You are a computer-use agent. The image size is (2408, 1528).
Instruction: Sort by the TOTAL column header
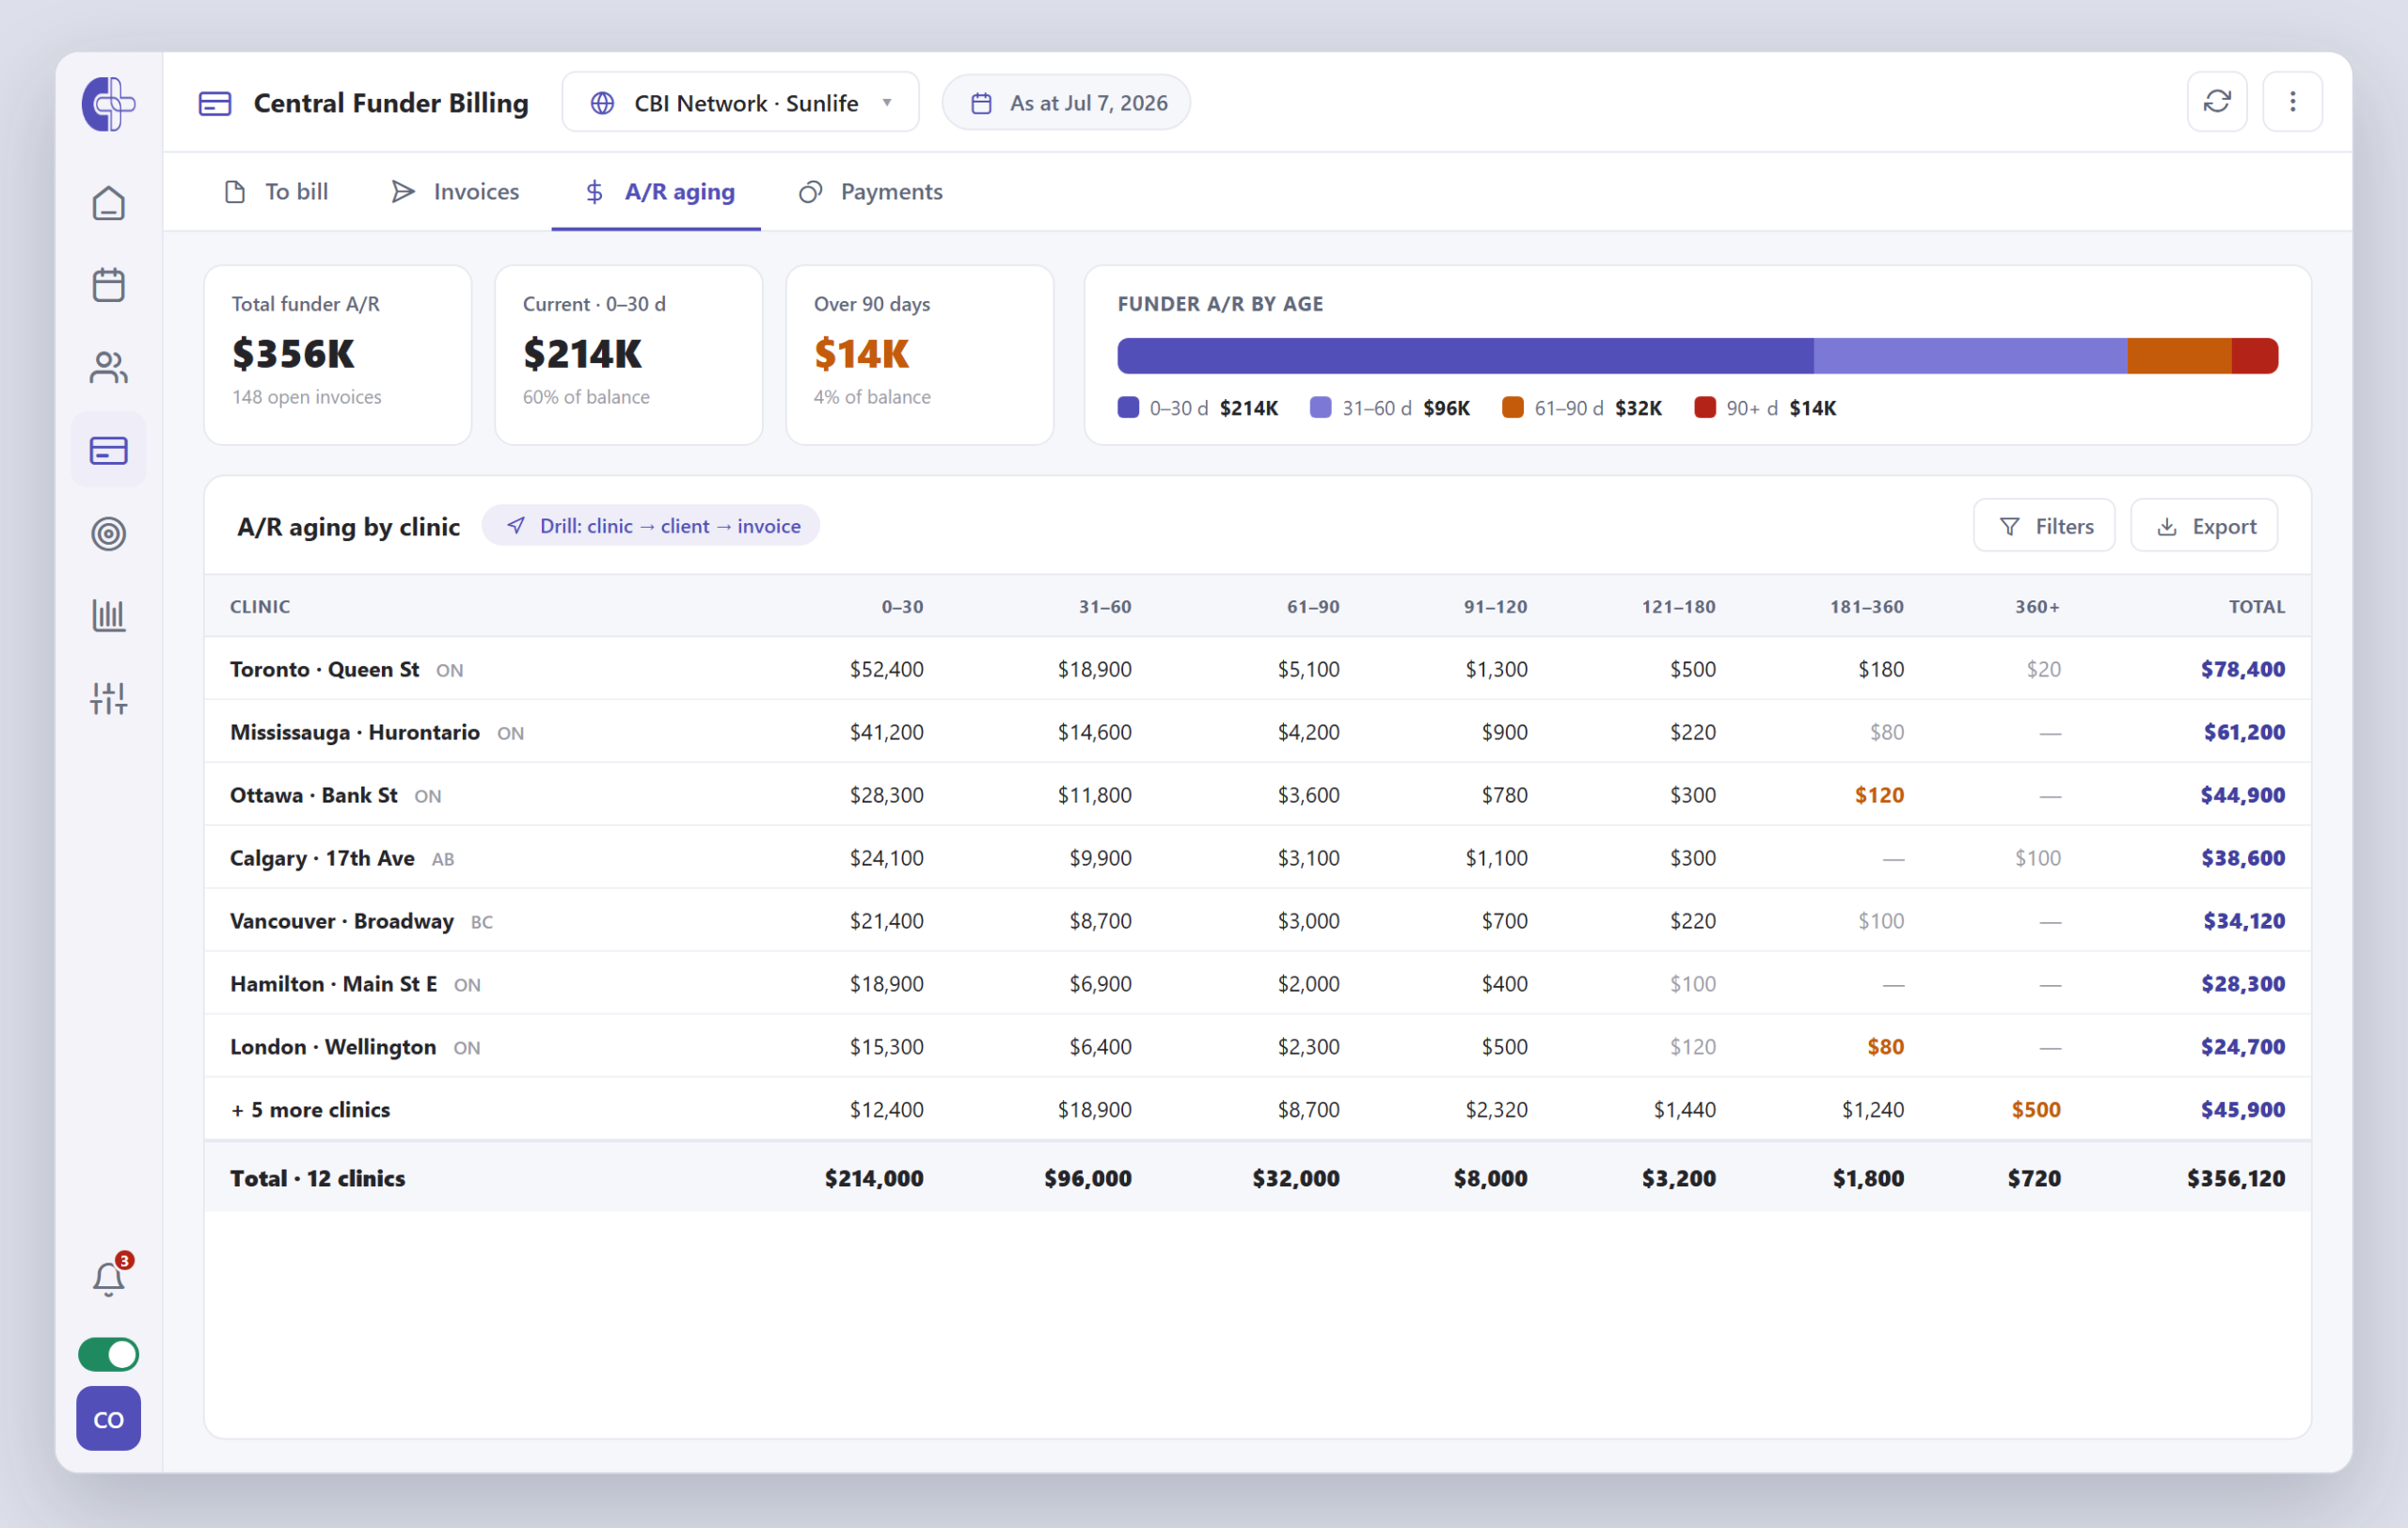(2256, 606)
